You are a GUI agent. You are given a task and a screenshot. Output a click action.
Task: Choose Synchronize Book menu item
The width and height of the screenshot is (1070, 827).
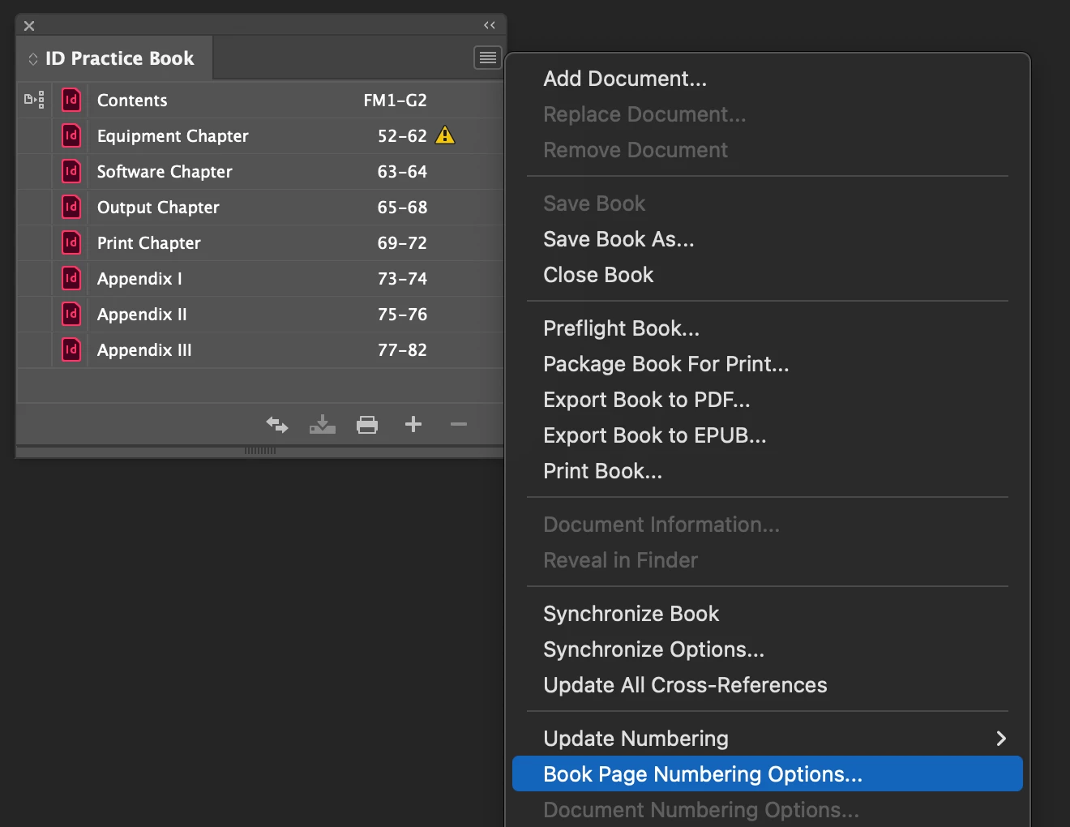(x=768, y=614)
